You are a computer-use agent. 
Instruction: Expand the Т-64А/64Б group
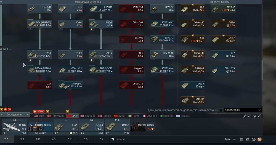70,85
